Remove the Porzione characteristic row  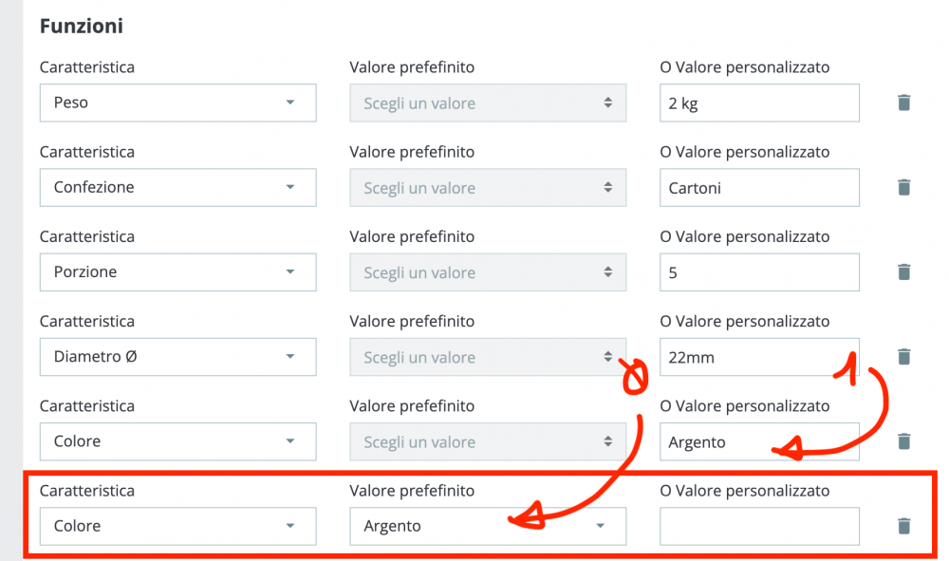coord(903,271)
